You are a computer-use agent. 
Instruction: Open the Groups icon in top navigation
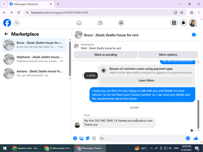[x=121, y=23]
